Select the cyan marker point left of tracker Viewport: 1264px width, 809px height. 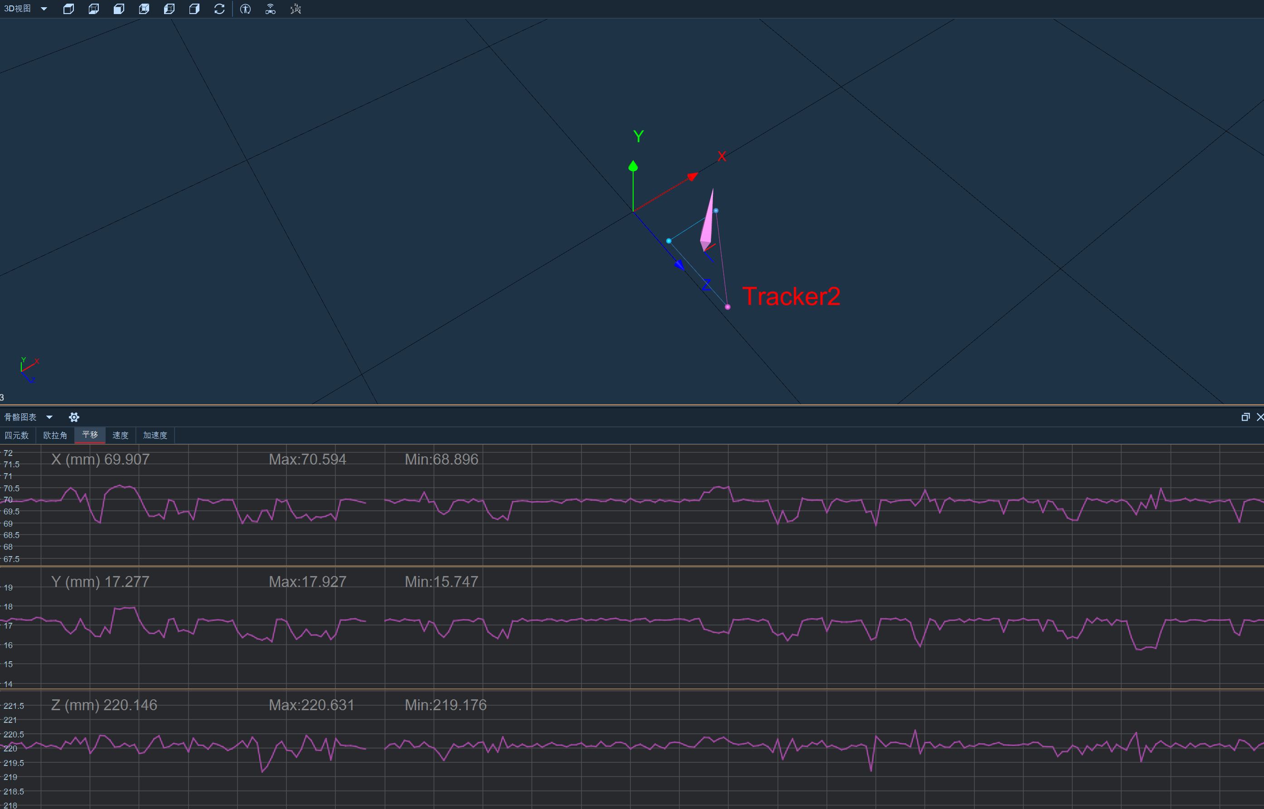point(669,241)
